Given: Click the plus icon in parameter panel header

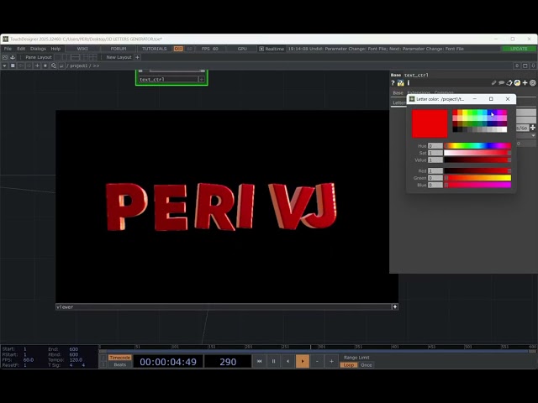Looking at the screenshot, I should (525, 82).
